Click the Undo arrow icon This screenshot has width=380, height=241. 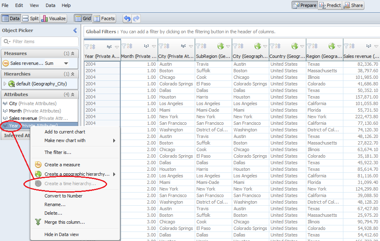click(x=127, y=18)
